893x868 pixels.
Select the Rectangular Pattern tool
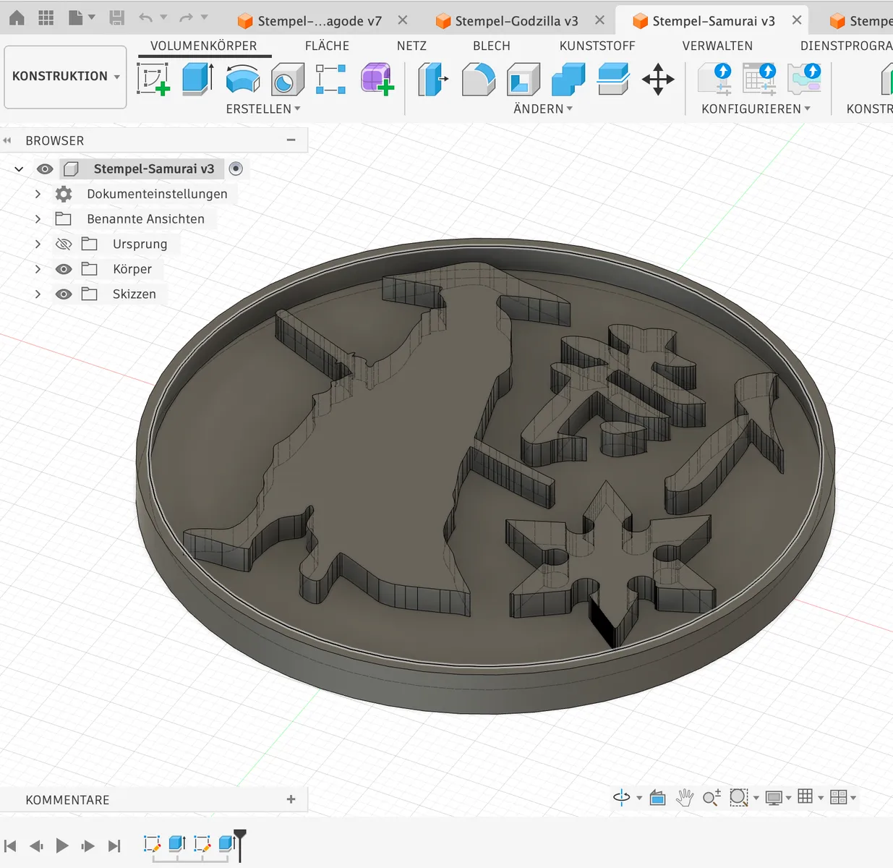[x=331, y=79]
